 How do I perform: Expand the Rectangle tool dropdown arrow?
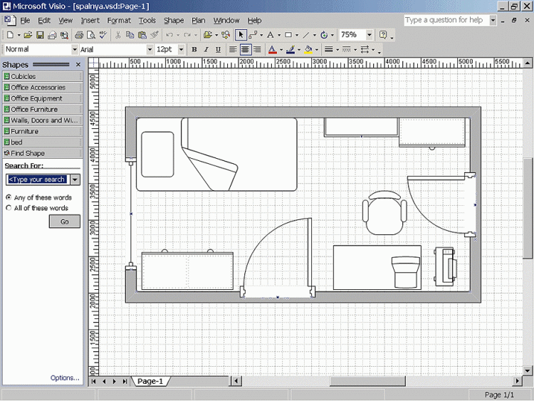click(297, 35)
